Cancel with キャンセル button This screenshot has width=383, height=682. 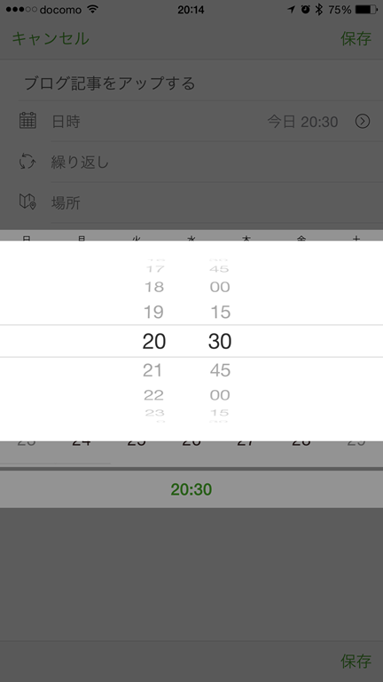[x=51, y=38]
